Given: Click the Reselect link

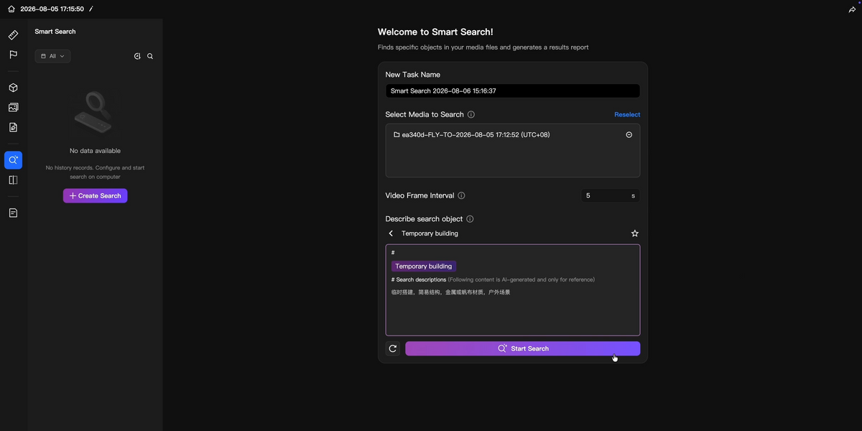Looking at the screenshot, I should (627, 115).
